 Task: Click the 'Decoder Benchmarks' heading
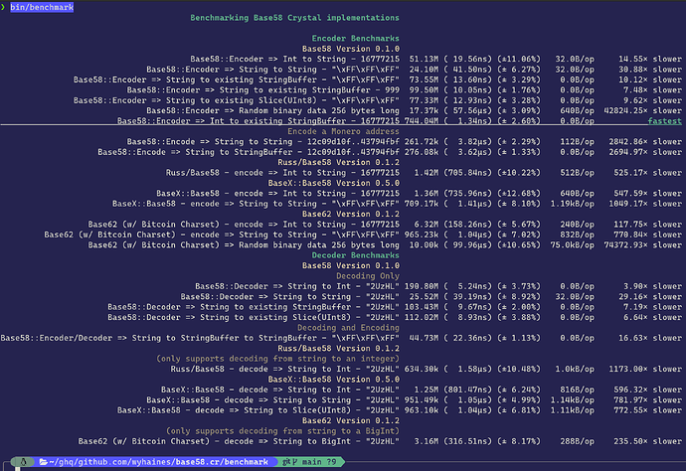tap(355, 255)
